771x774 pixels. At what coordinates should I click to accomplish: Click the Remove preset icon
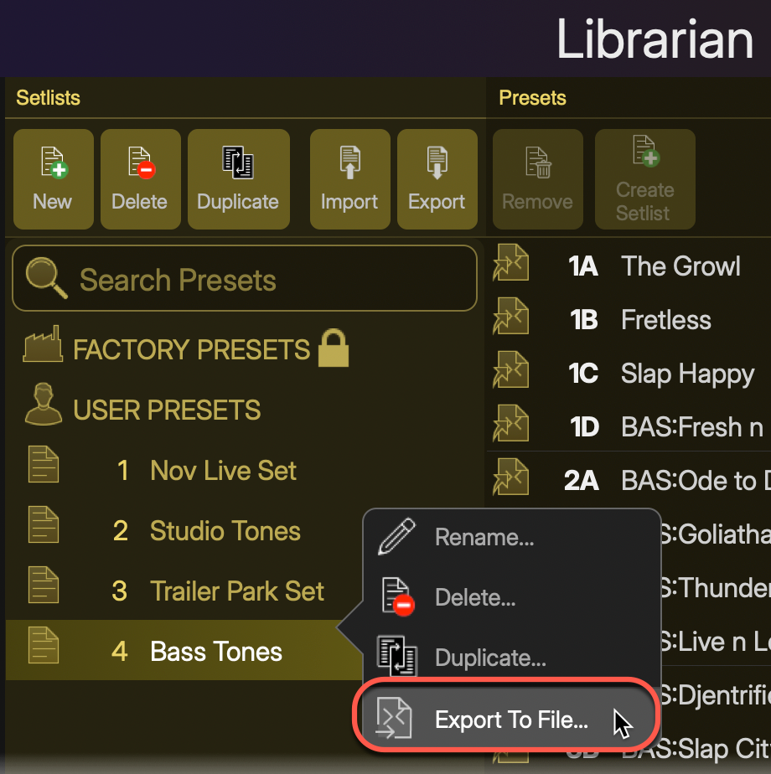pos(537,163)
